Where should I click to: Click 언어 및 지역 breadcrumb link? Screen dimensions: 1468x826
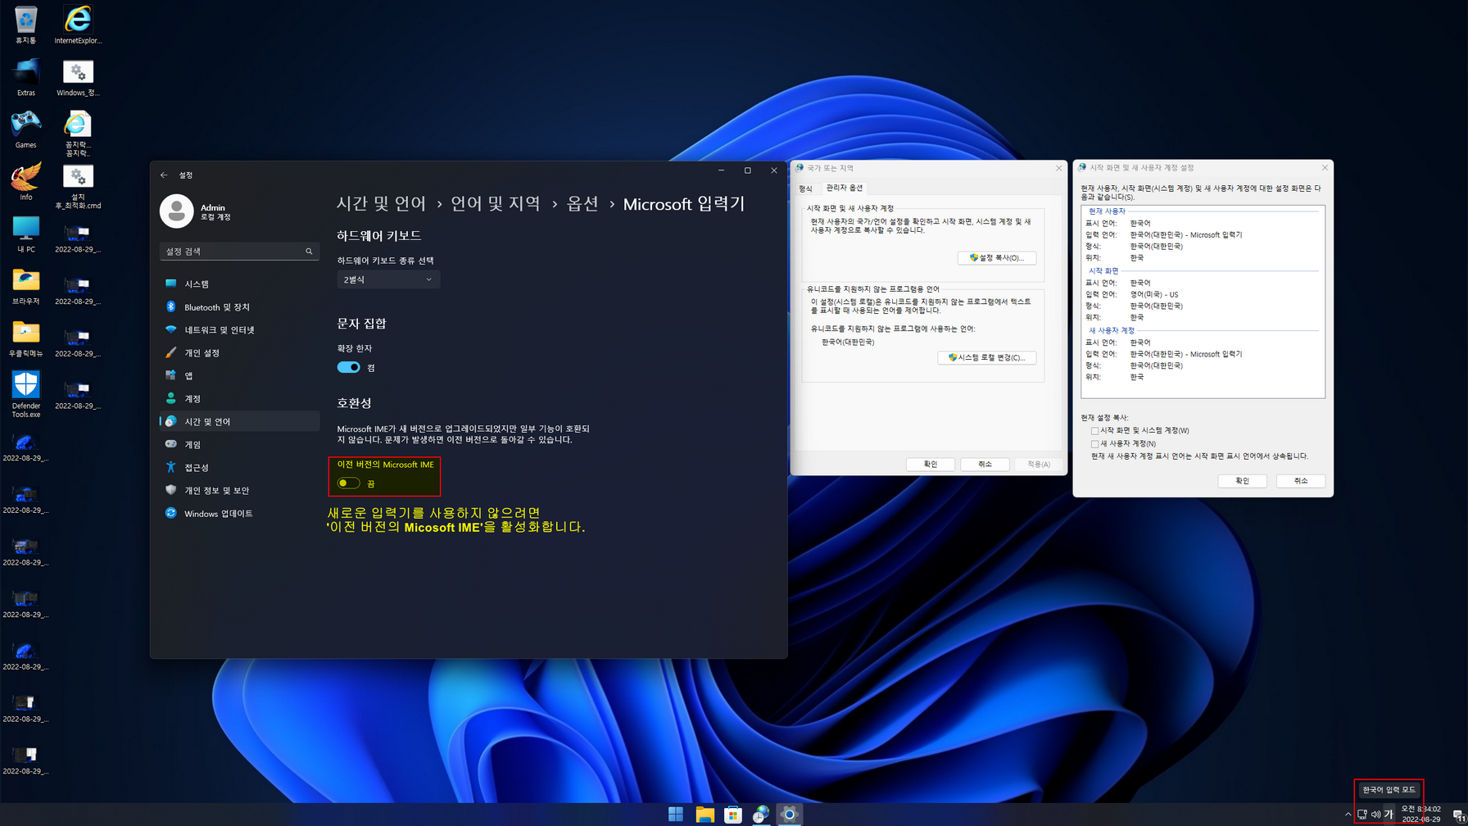click(495, 203)
